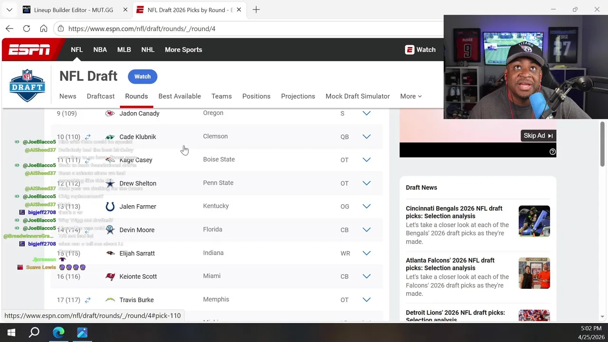Open the Positions tab
This screenshot has height=342, width=608.
pyautogui.click(x=256, y=96)
